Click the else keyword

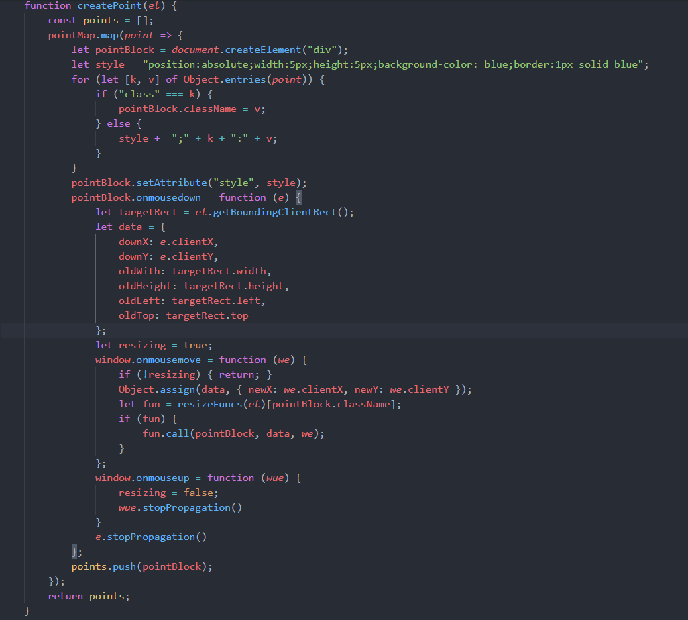tap(119, 124)
